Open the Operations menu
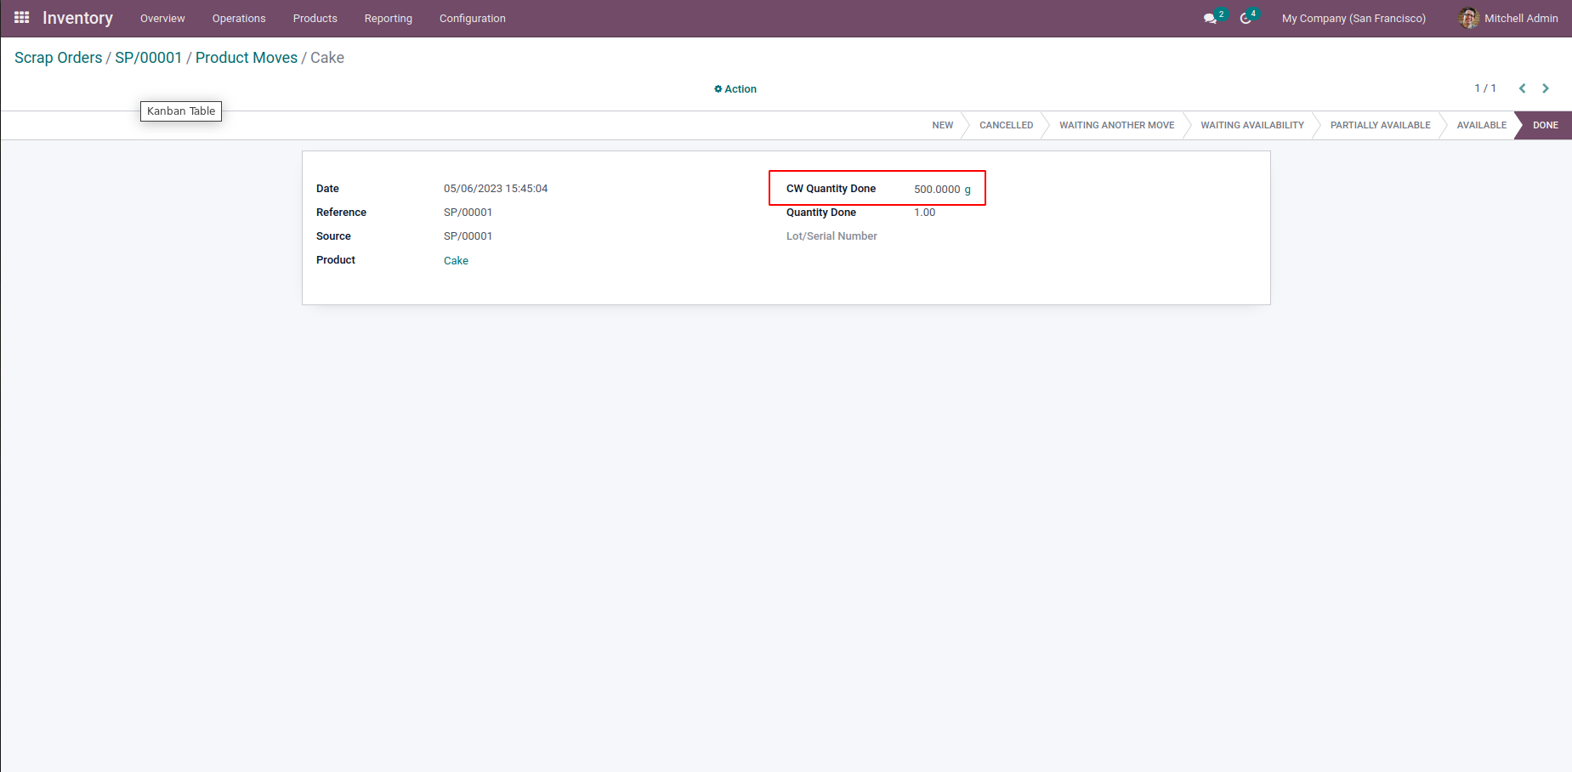 [x=239, y=19]
